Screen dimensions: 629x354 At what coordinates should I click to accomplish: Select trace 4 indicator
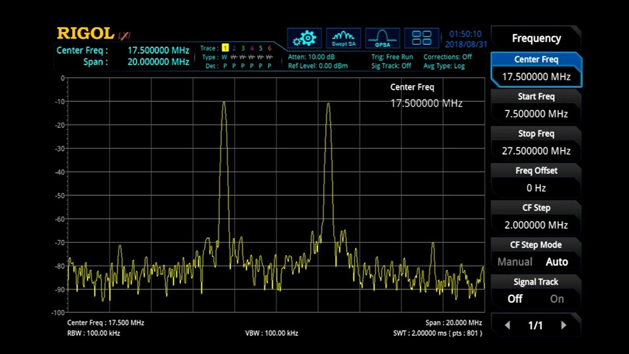(x=252, y=48)
